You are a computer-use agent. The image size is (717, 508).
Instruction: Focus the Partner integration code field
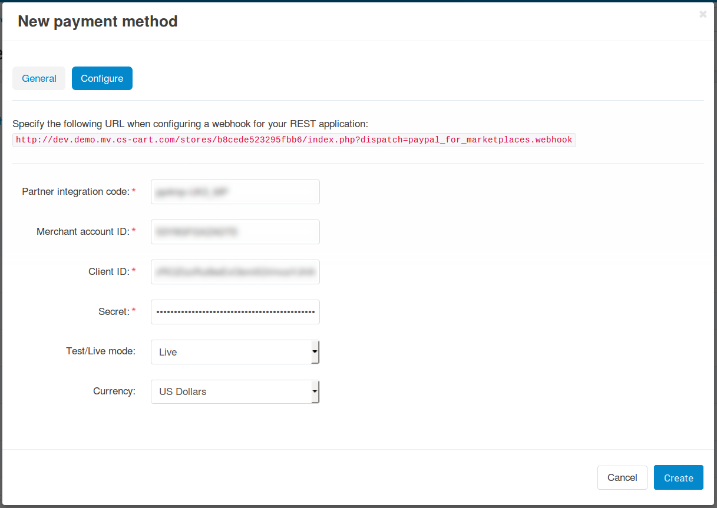235,192
